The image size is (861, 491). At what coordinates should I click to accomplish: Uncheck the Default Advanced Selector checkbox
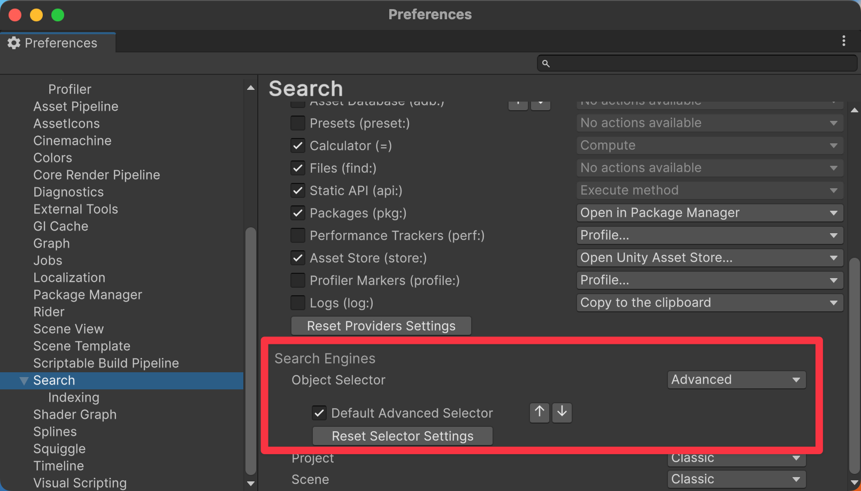pos(319,413)
